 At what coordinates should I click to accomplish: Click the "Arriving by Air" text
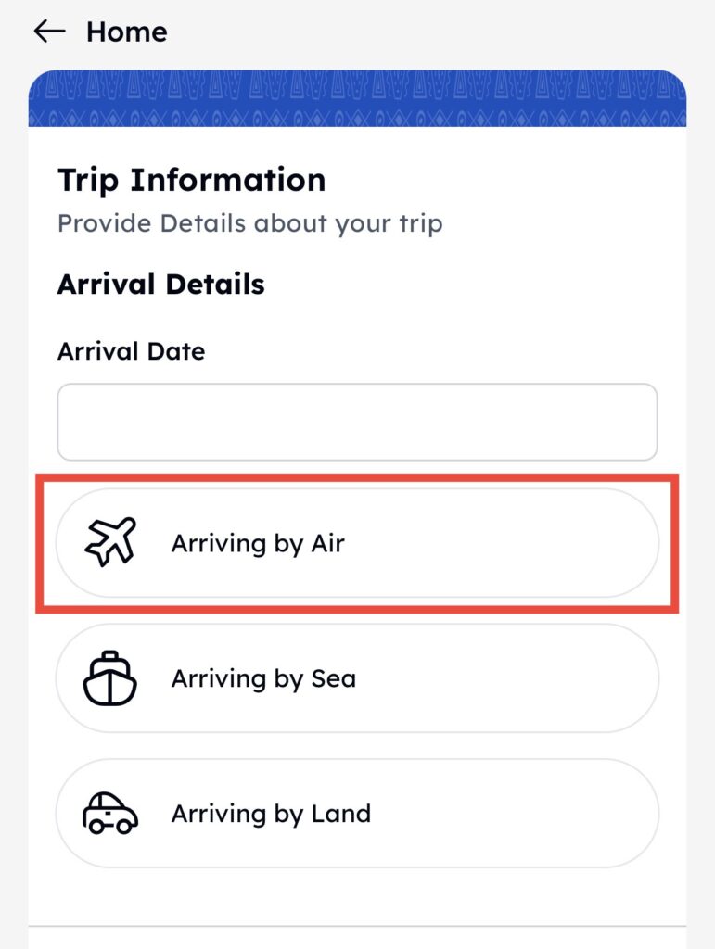click(x=257, y=543)
